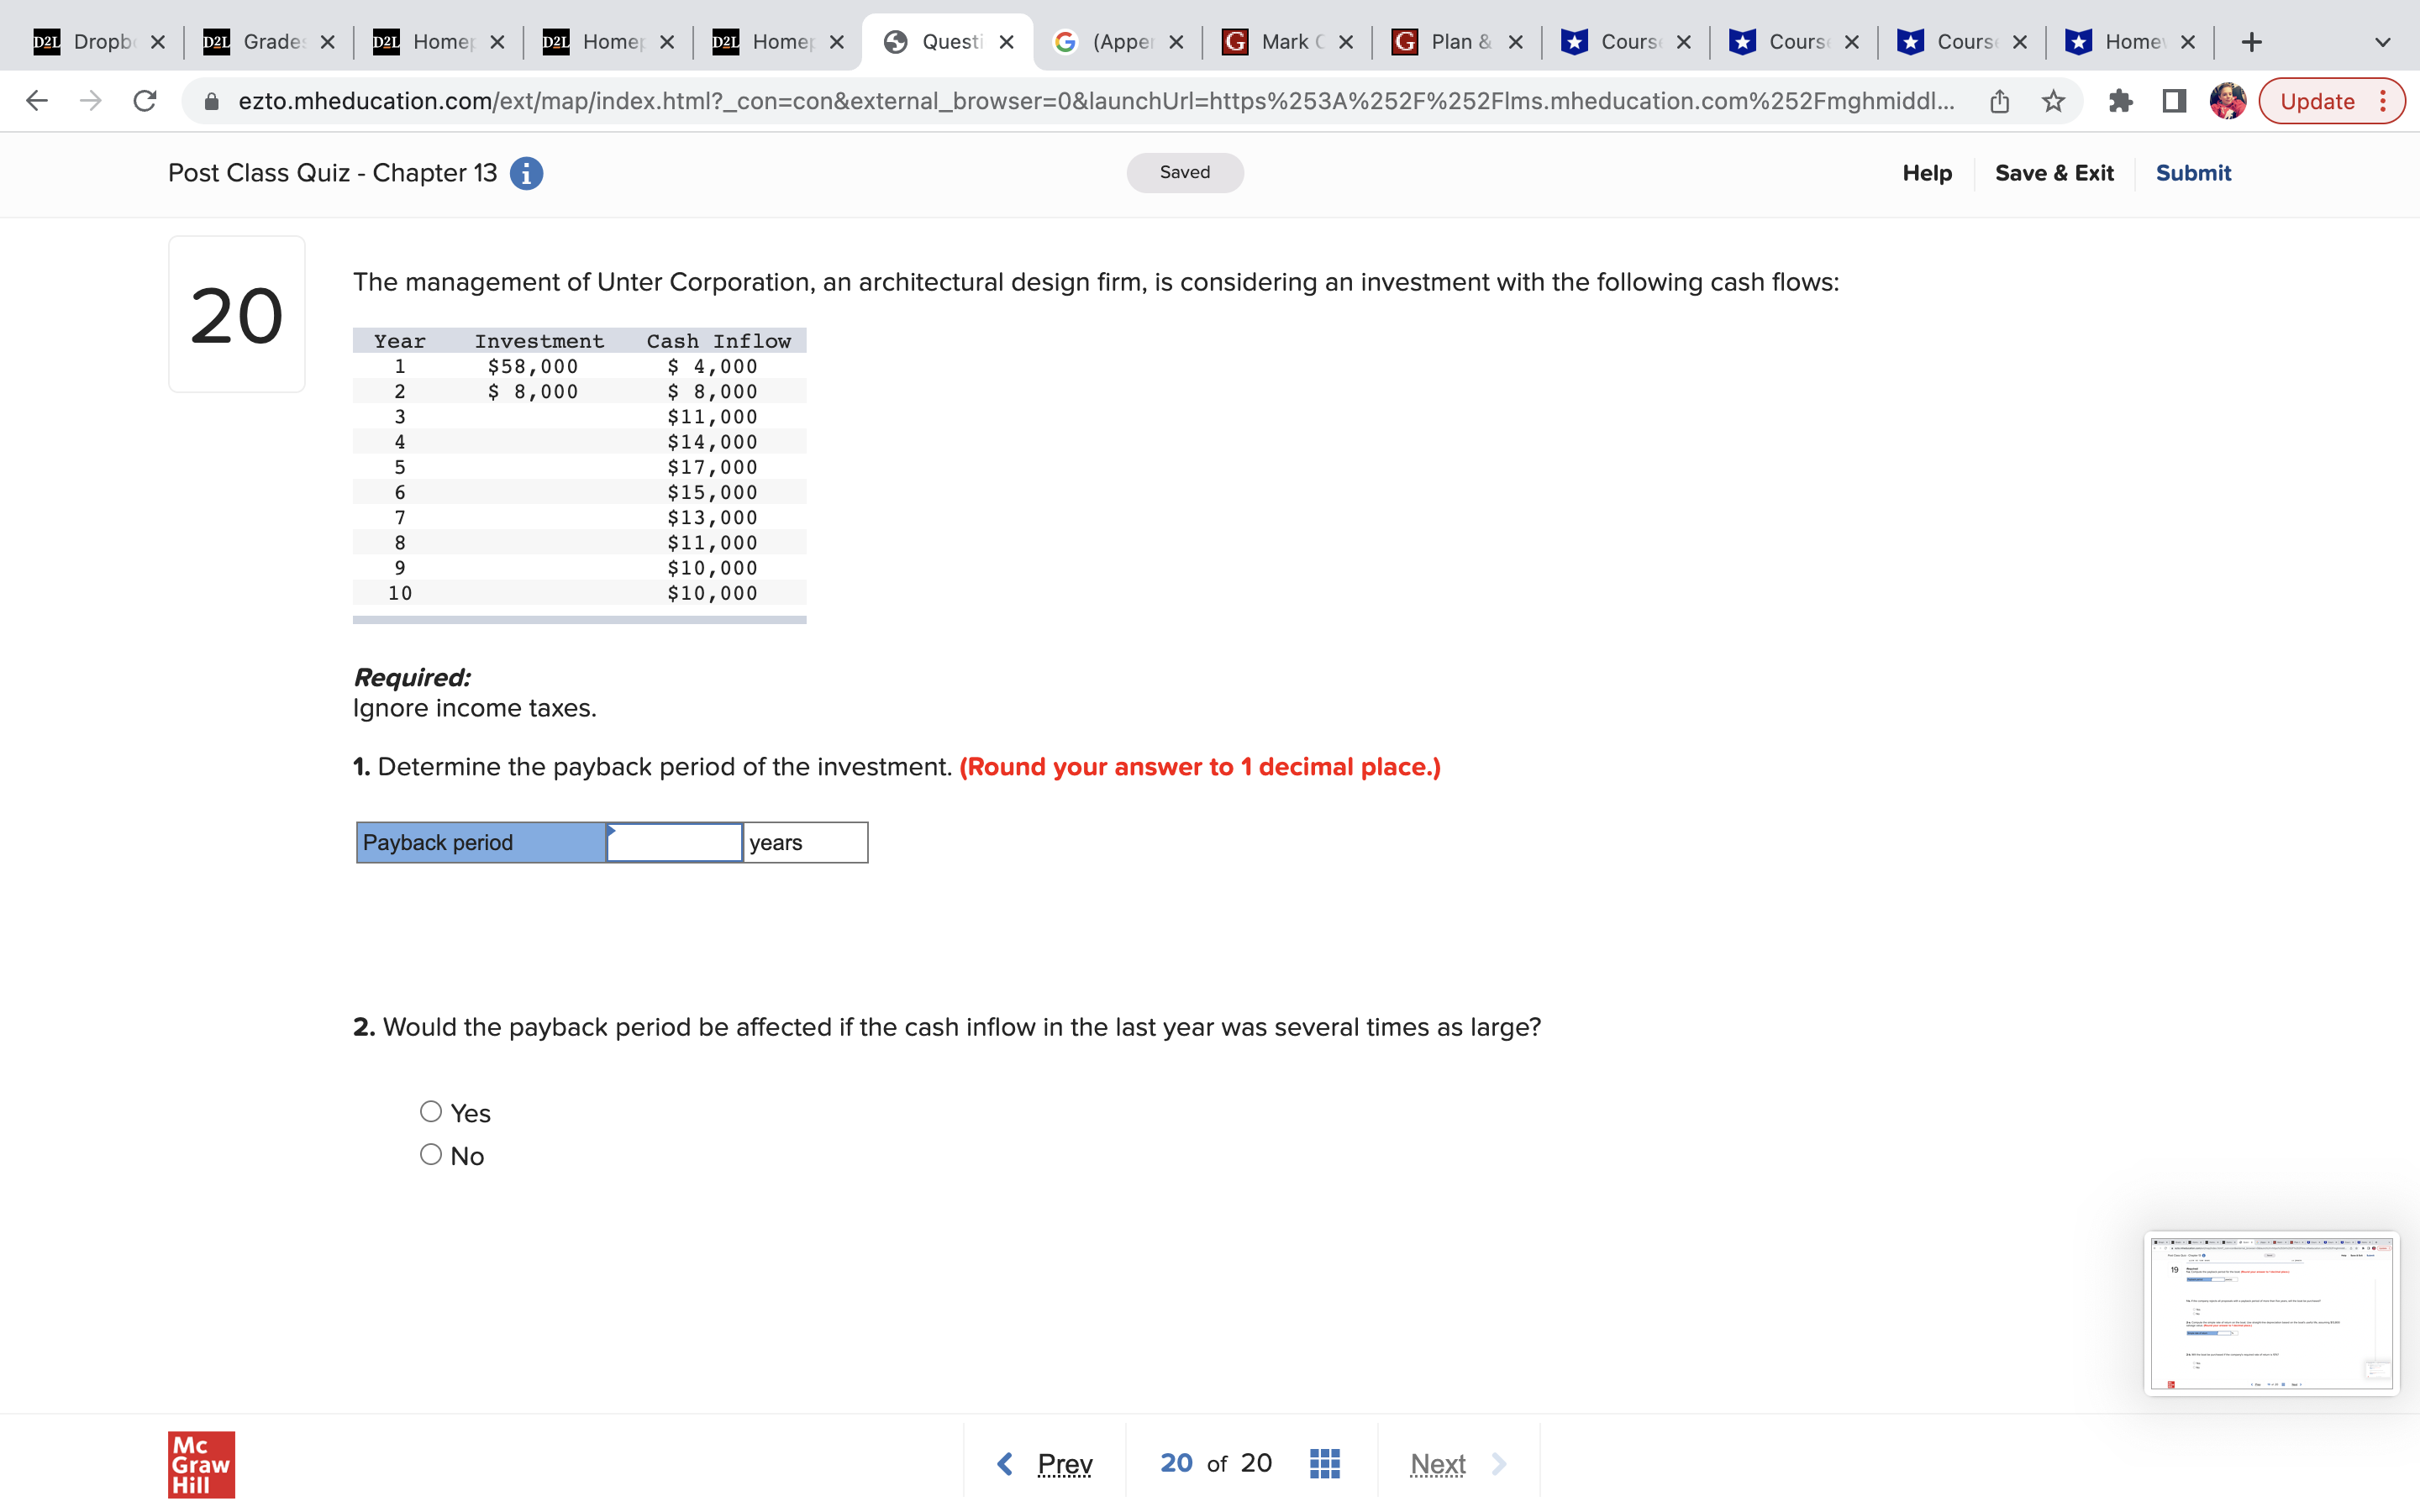
Task: Open the Chrome profile avatar
Action: coord(2227,101)
